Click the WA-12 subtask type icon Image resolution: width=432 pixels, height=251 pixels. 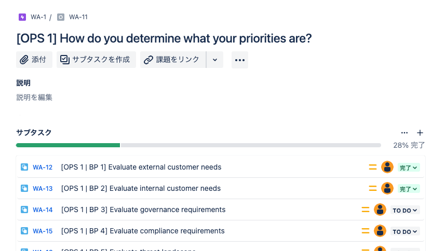coord(24,167)
